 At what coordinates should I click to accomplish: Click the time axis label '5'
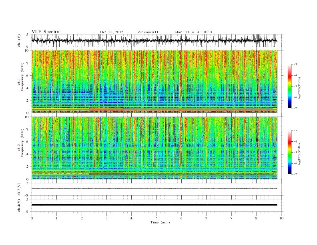[x=156, y=218]
